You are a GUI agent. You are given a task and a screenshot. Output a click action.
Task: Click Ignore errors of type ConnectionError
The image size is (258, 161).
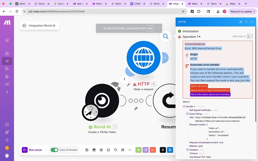(x=210, y=90)
